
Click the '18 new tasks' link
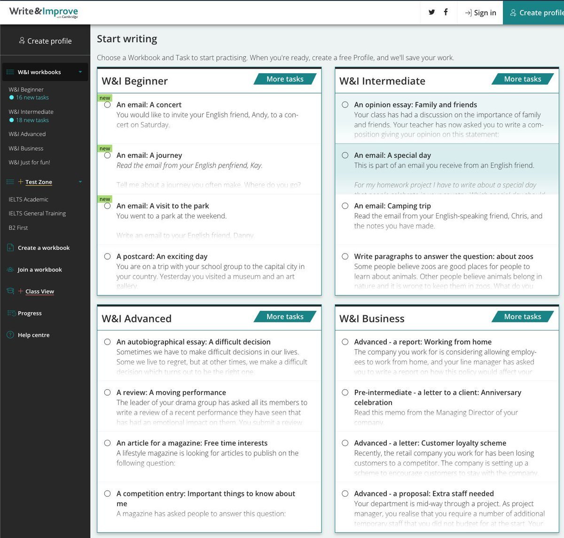32,120
